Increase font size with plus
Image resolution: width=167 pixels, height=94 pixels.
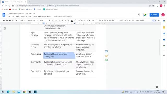pyautogui.click(x=59, y=20)
